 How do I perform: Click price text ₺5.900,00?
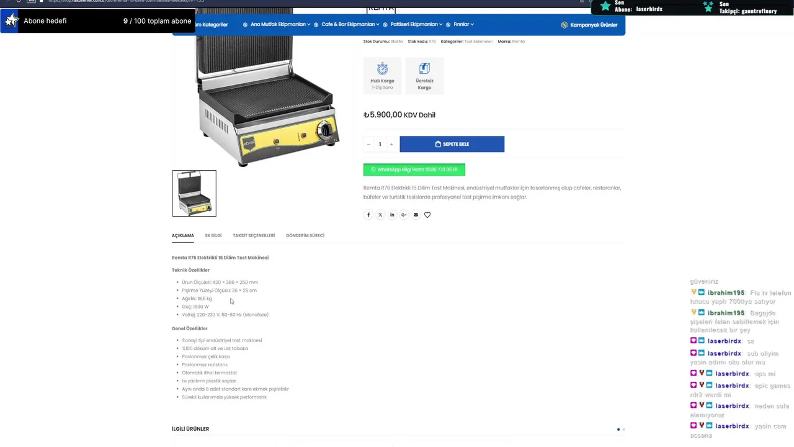tap(383, 115)
